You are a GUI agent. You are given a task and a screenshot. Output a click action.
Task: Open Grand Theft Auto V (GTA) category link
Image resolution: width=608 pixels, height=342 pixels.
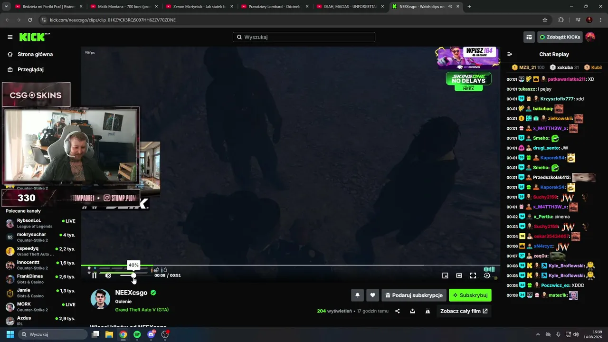tap(142, 310)
